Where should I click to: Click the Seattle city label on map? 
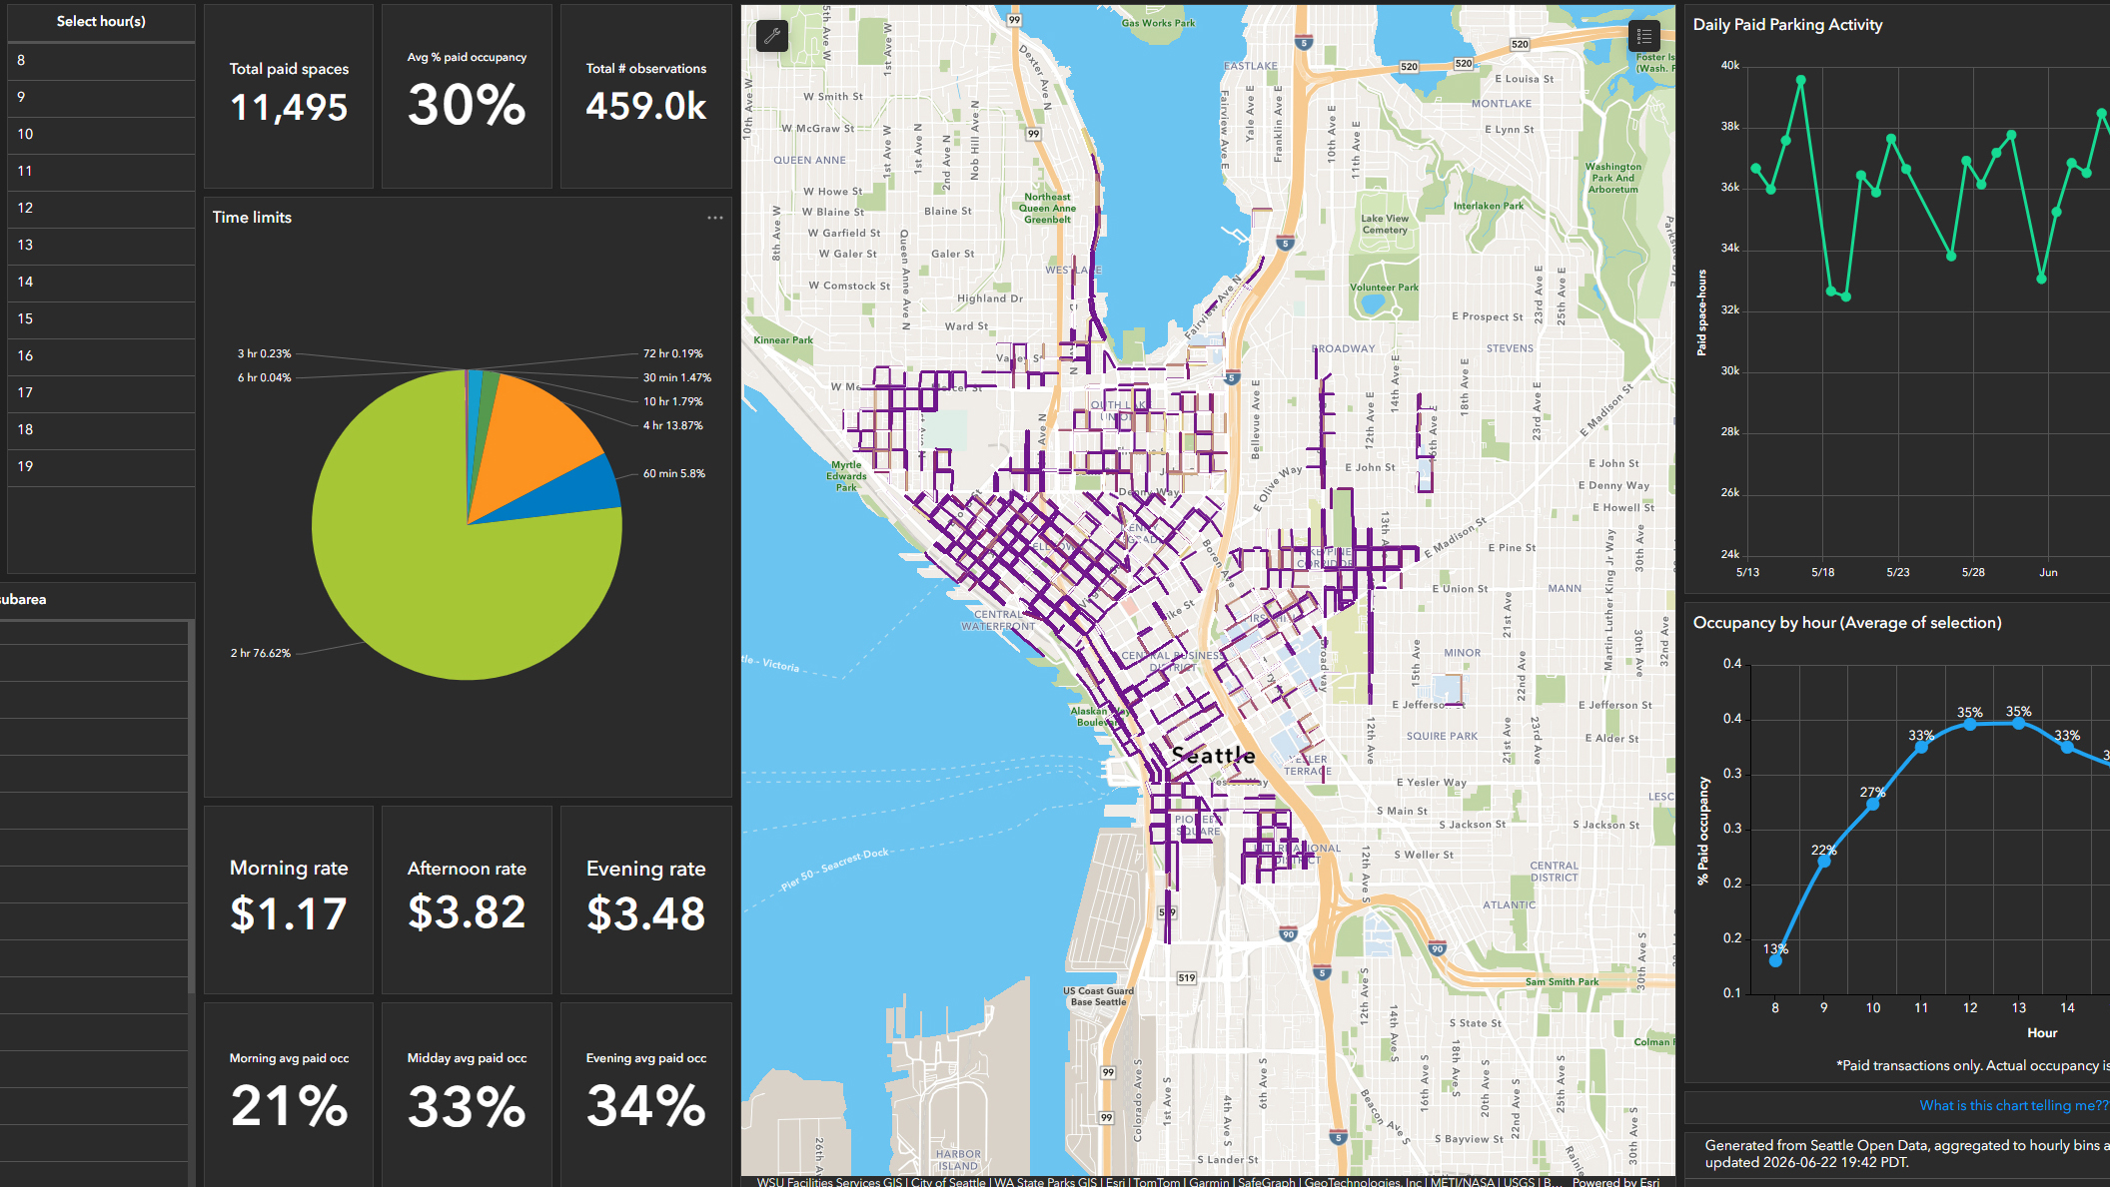[1213, 756]
